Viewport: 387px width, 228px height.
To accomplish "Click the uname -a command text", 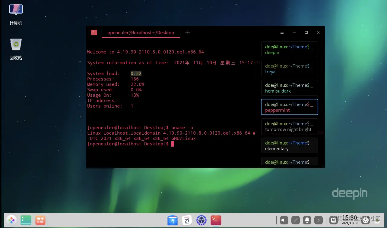I will [182, 128].
